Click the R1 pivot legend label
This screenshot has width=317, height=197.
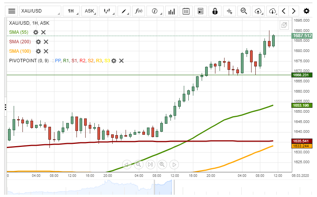click(66, 61)
